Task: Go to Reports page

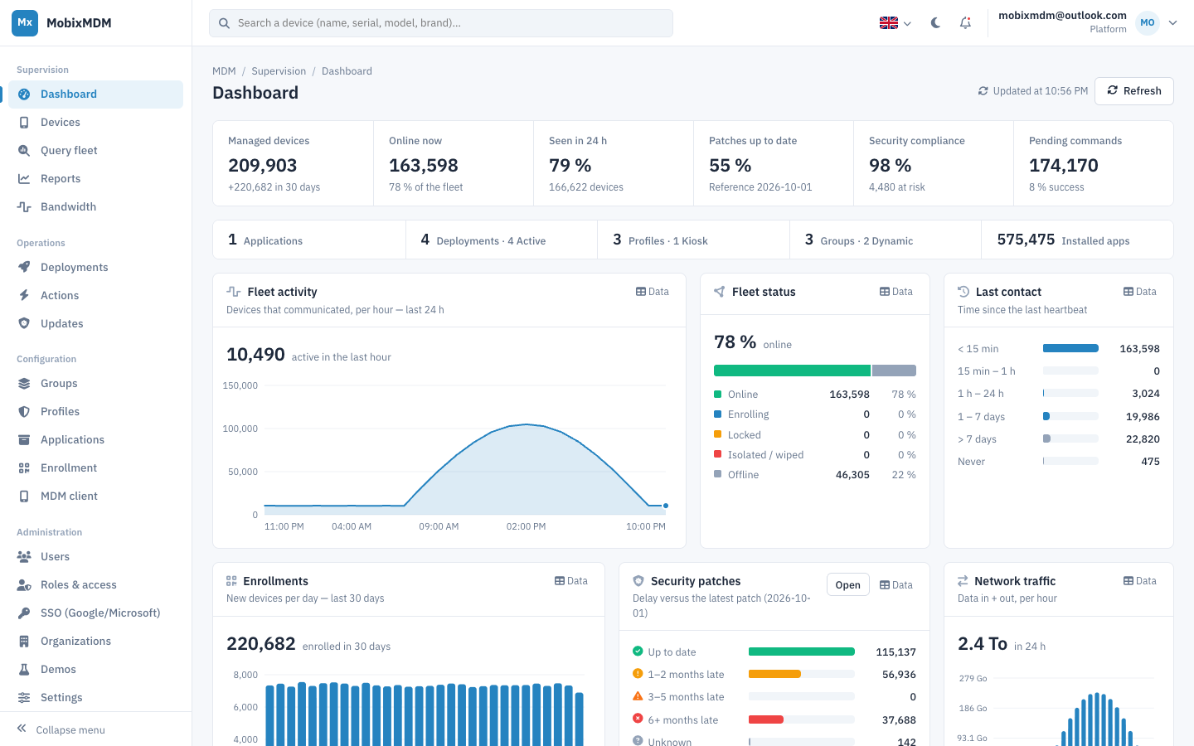Action: 95,179
